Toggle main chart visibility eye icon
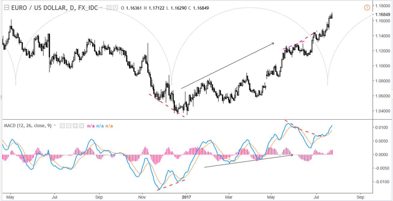Image resolution: width=393 pixels, height=201 pixels. [109, 8]
